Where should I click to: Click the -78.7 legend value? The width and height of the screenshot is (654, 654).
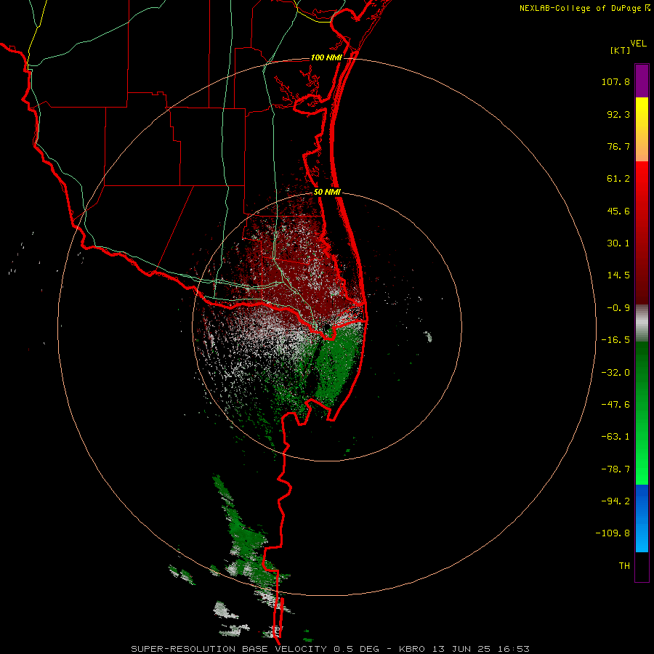615,469
